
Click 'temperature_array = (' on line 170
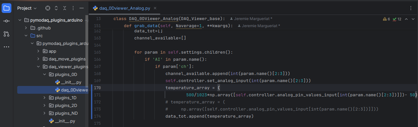coord(193,88)
